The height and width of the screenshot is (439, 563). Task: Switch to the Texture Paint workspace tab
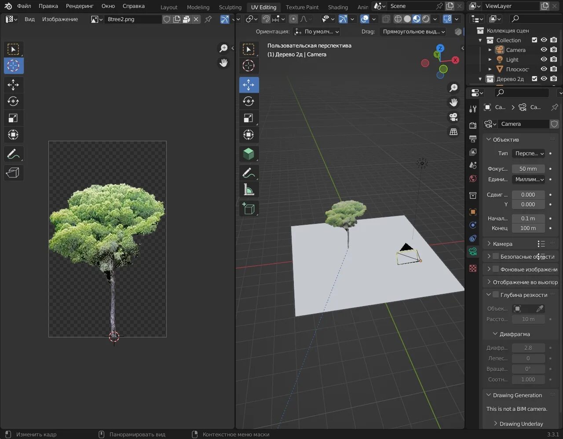[x=302, y=7]
